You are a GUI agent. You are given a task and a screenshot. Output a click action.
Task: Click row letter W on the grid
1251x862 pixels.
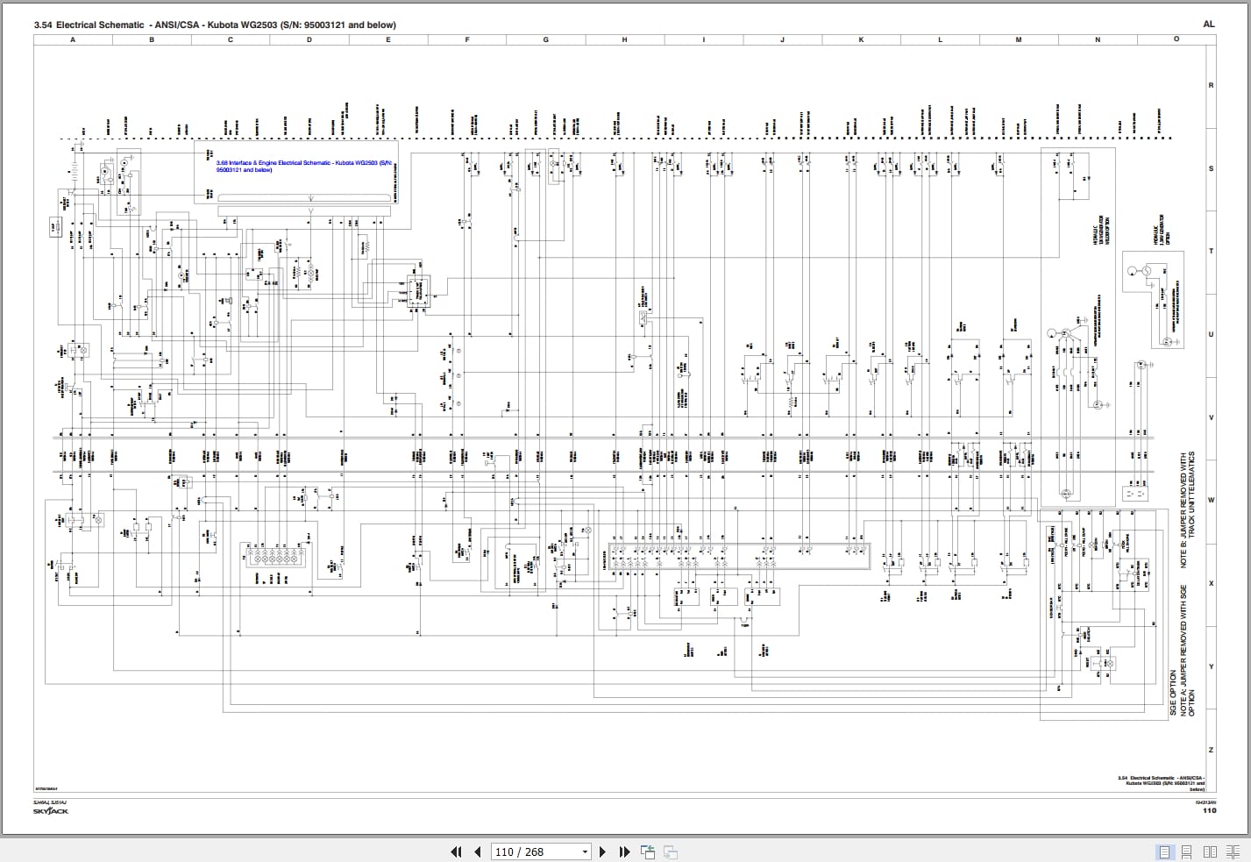click(1212, 501)
